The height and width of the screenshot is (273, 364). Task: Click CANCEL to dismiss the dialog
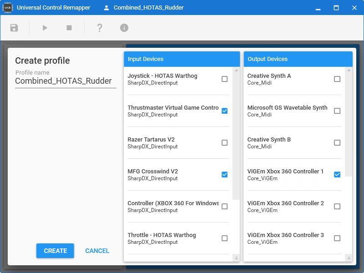pos(97,251)
